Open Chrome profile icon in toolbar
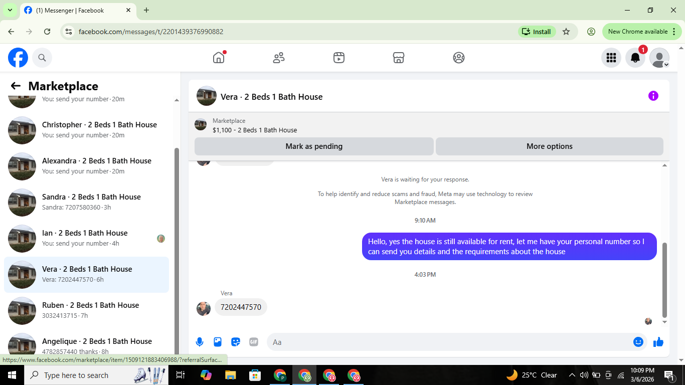 tap(591, 32)
